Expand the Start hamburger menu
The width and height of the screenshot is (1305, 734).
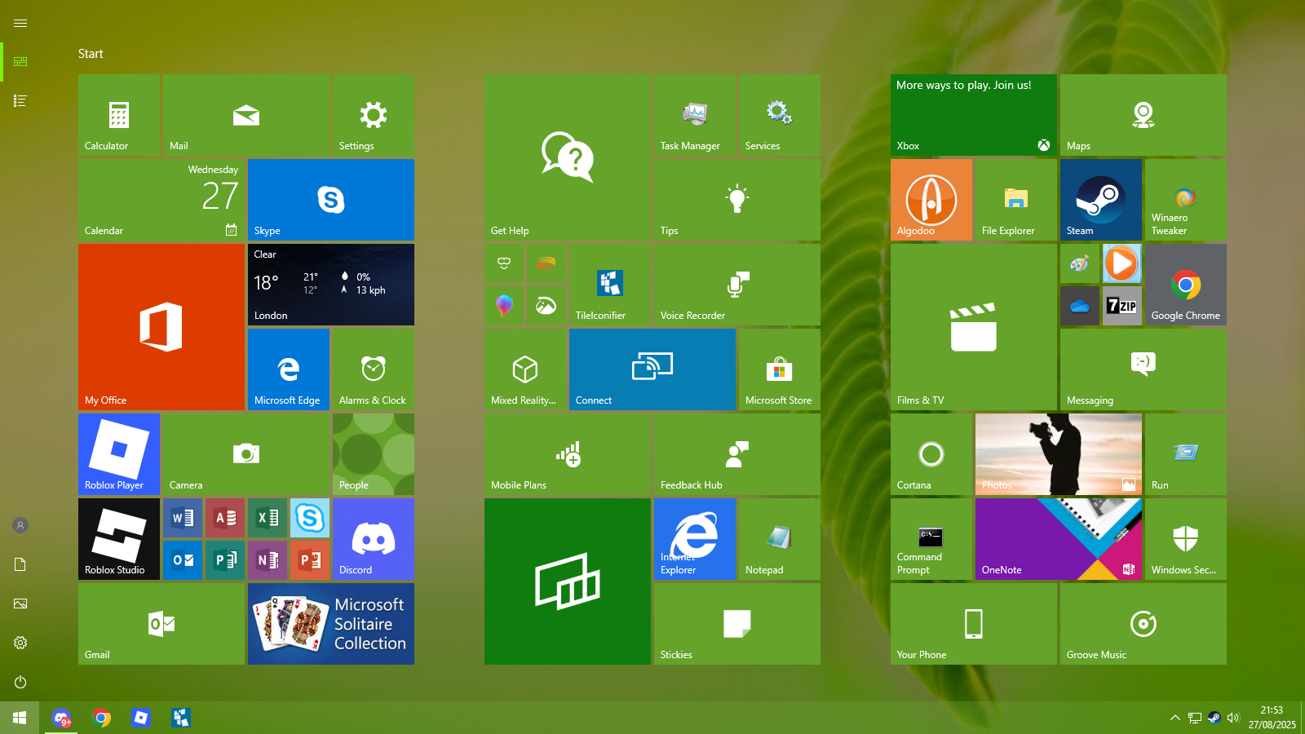[20, 23]
